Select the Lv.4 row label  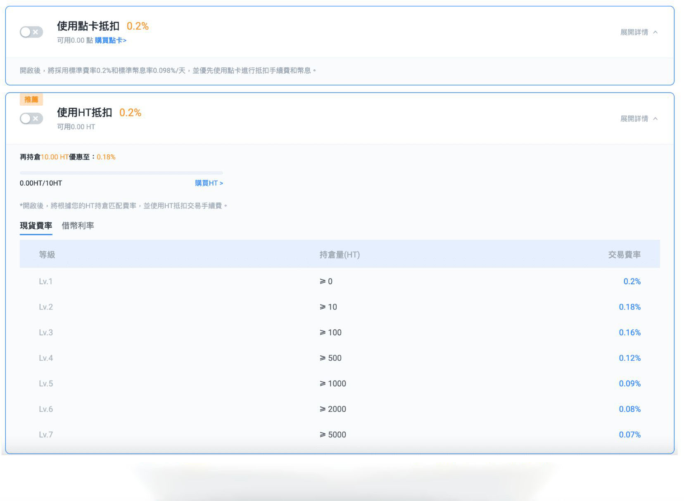pos(46,358)
